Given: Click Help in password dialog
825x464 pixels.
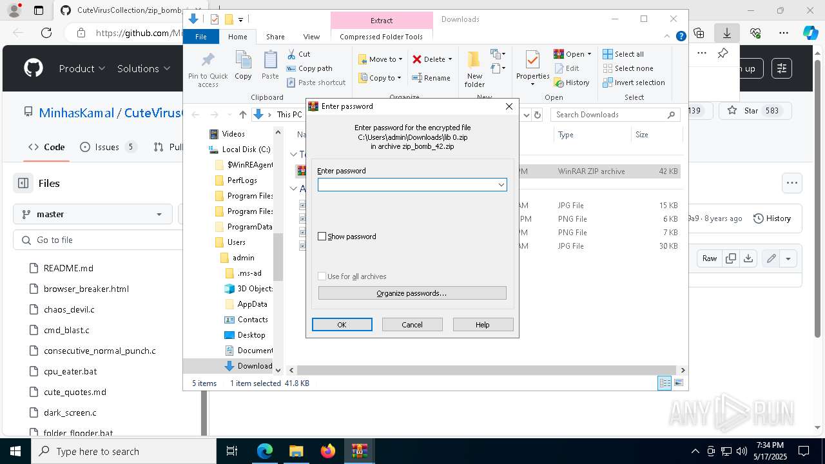Looking at the screenshot, I should pos(483,325).
